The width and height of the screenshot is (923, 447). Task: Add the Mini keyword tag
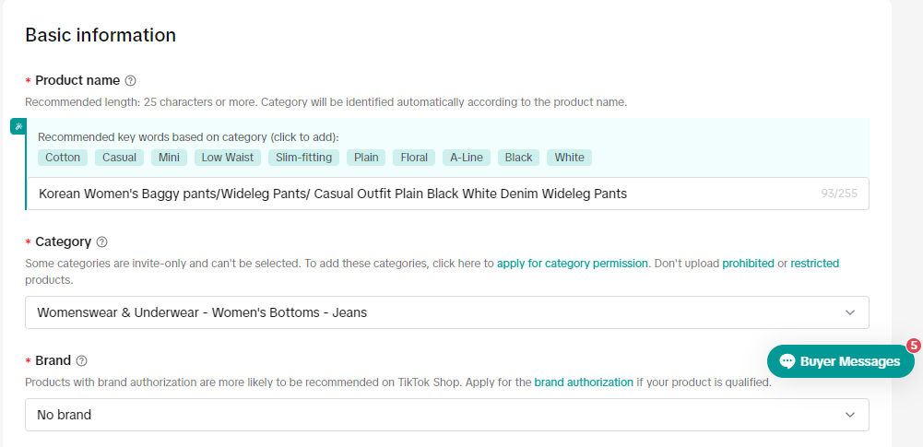click(x=169, y=158)
